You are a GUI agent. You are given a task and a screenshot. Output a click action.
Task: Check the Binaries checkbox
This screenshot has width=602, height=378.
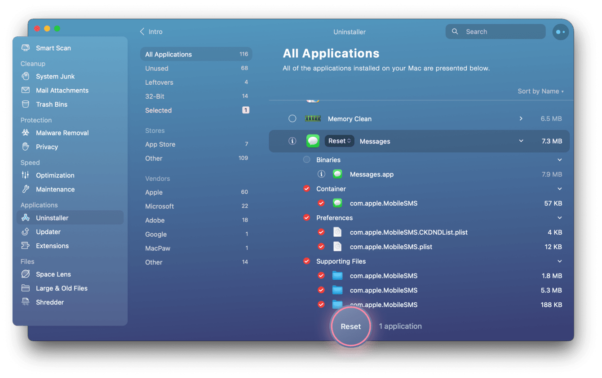click(306, 159)
